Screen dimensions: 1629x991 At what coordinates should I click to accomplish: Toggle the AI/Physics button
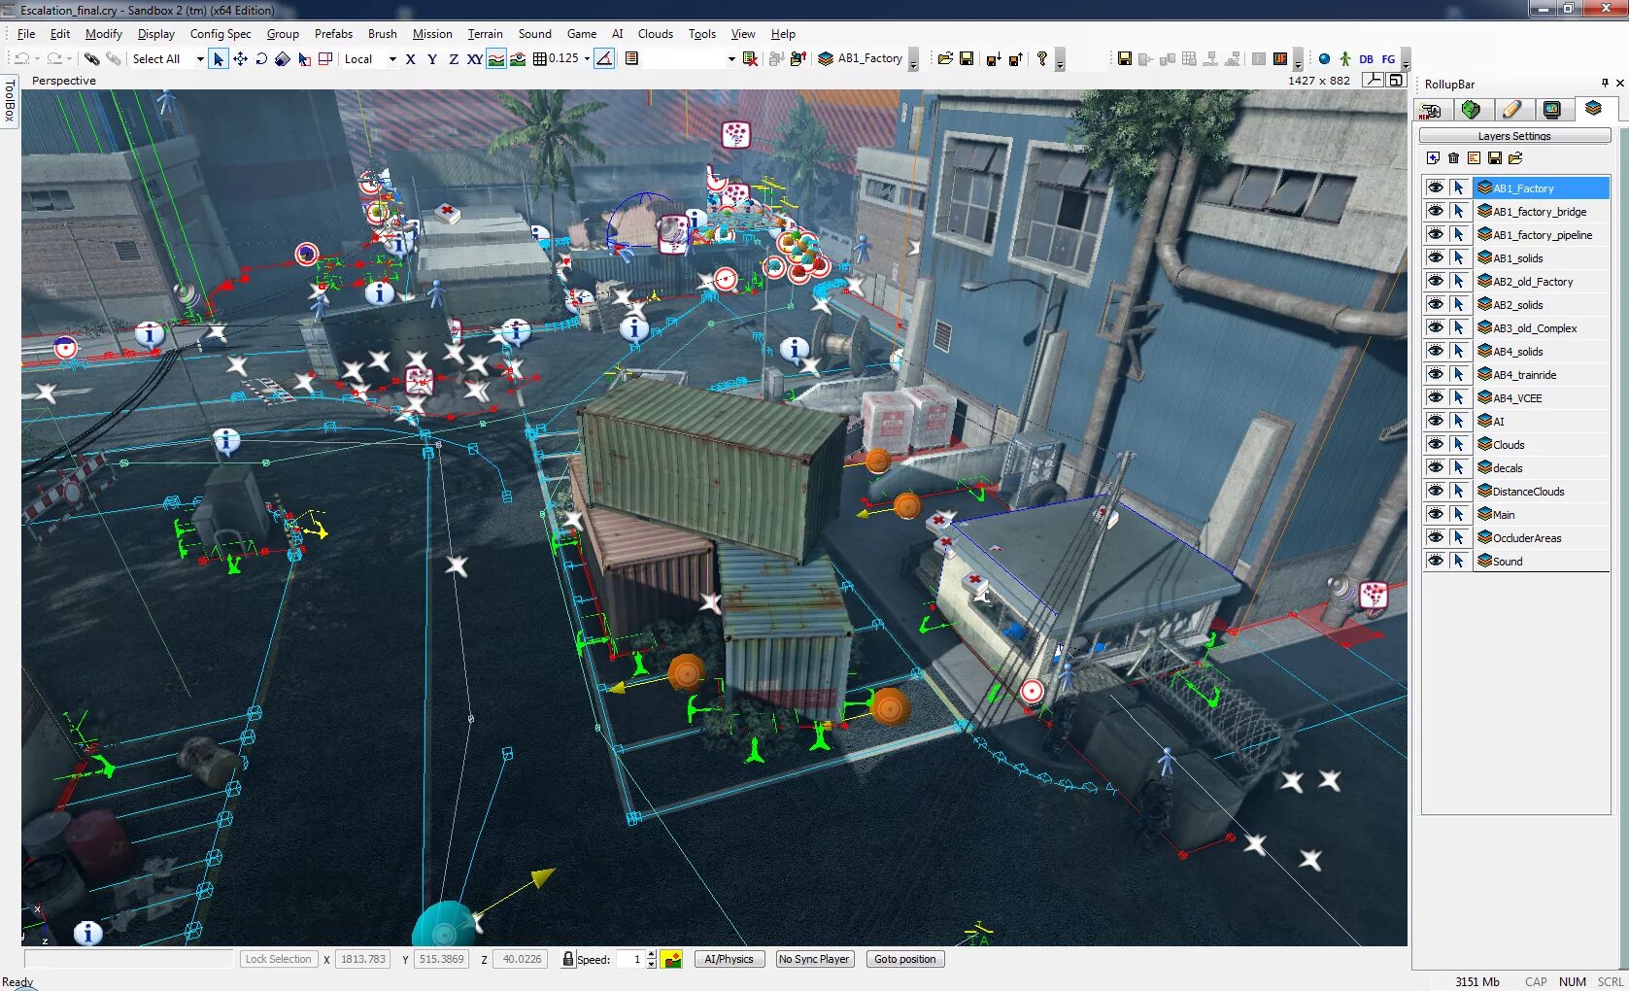coord(729,959)
